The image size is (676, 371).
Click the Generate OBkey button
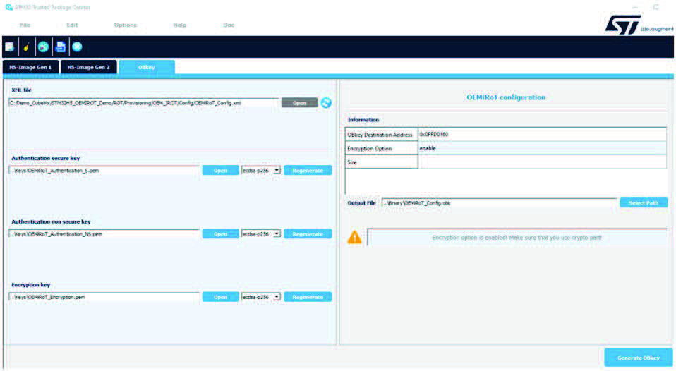point(639,358)
